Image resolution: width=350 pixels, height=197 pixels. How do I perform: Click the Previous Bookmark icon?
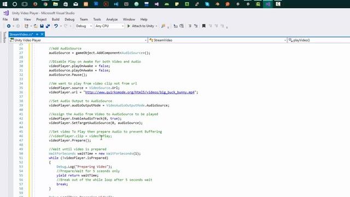(x=210, y=26)
